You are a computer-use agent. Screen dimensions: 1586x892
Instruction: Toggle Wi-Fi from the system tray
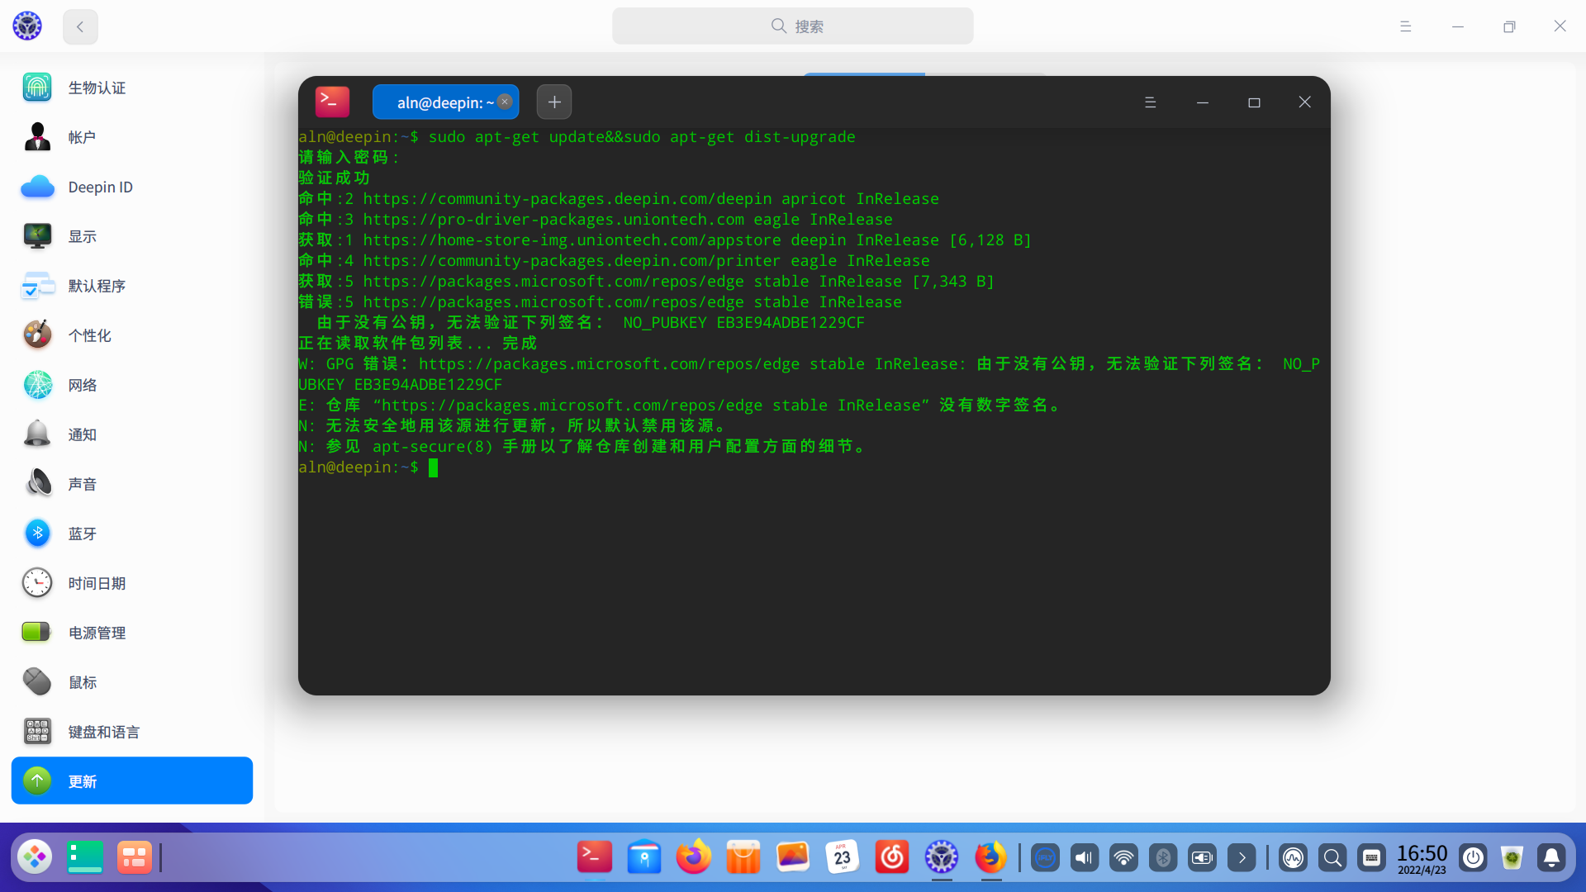coord(1123,857)
